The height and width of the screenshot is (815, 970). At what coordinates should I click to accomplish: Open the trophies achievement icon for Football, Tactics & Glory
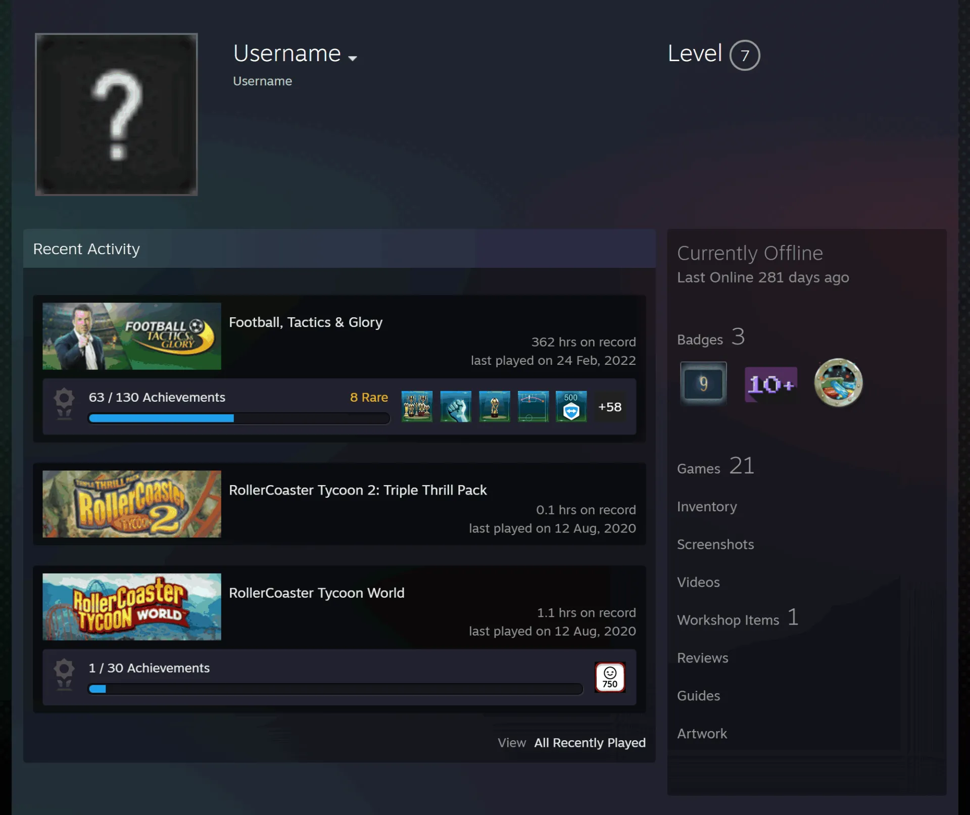[417, 406]
